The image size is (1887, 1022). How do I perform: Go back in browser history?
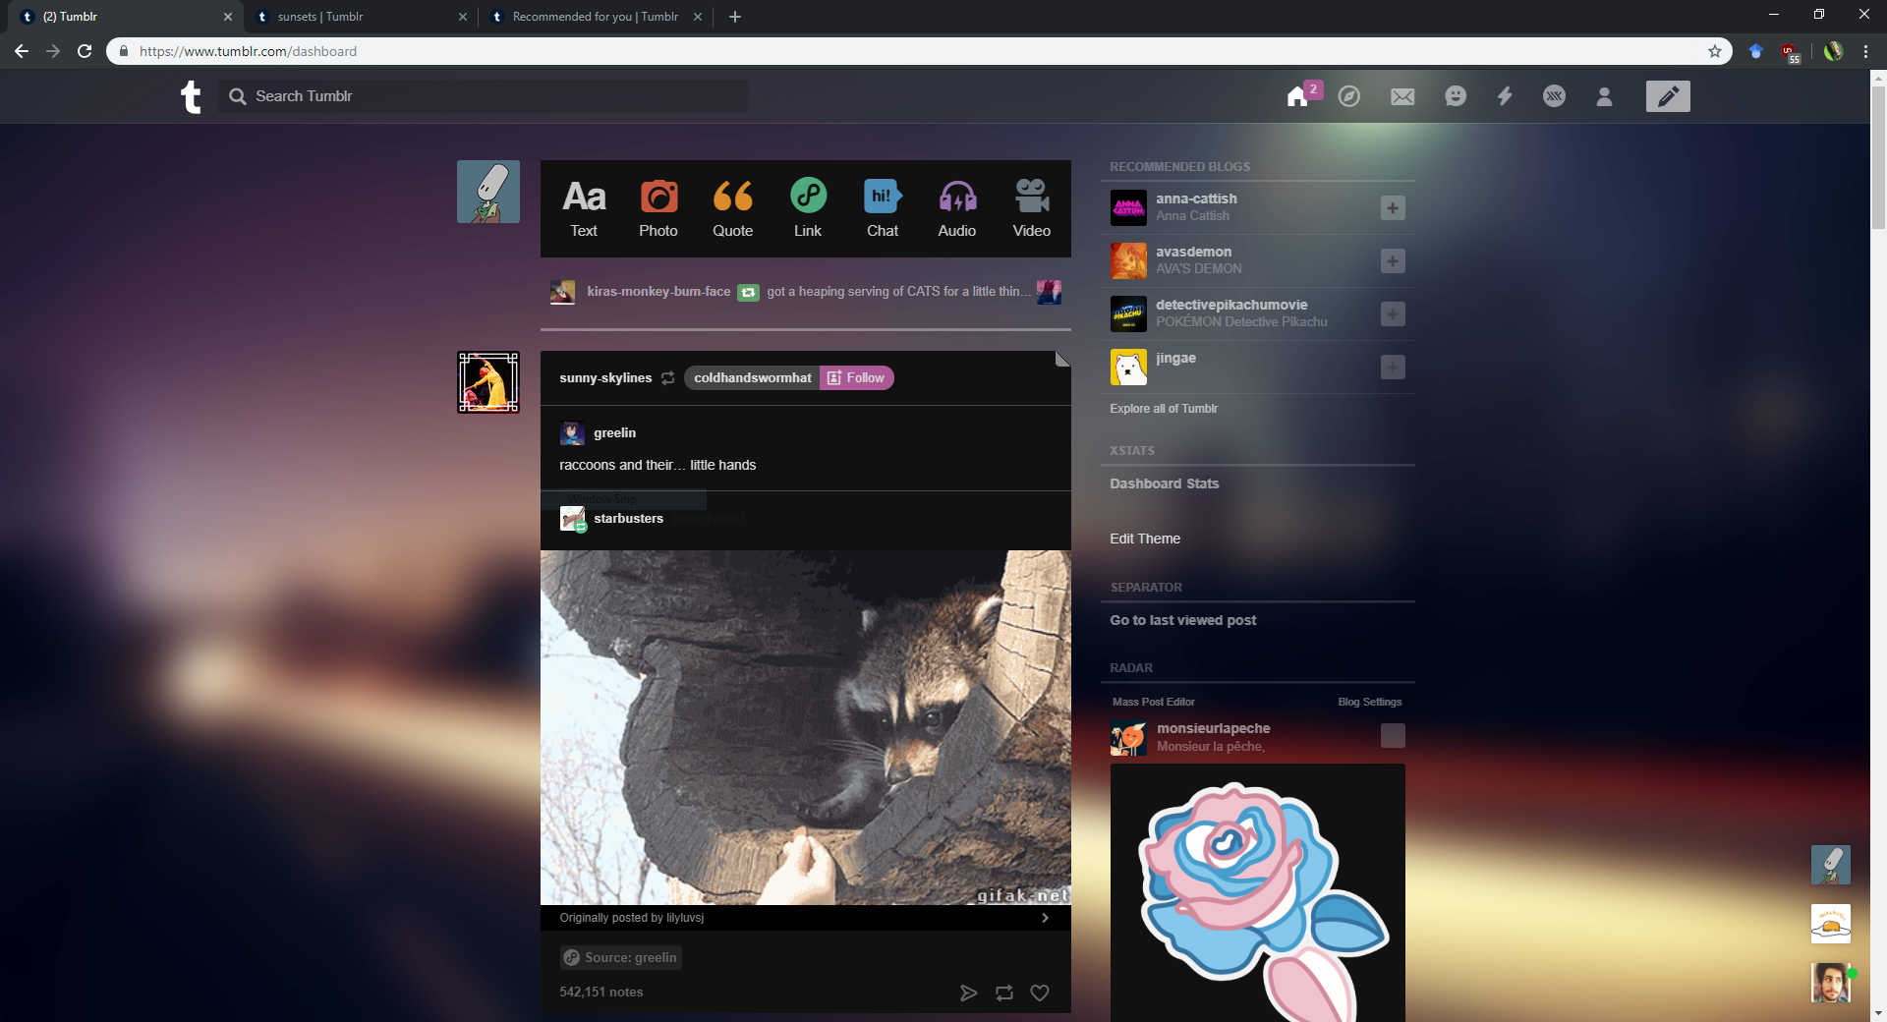[22, 51]
